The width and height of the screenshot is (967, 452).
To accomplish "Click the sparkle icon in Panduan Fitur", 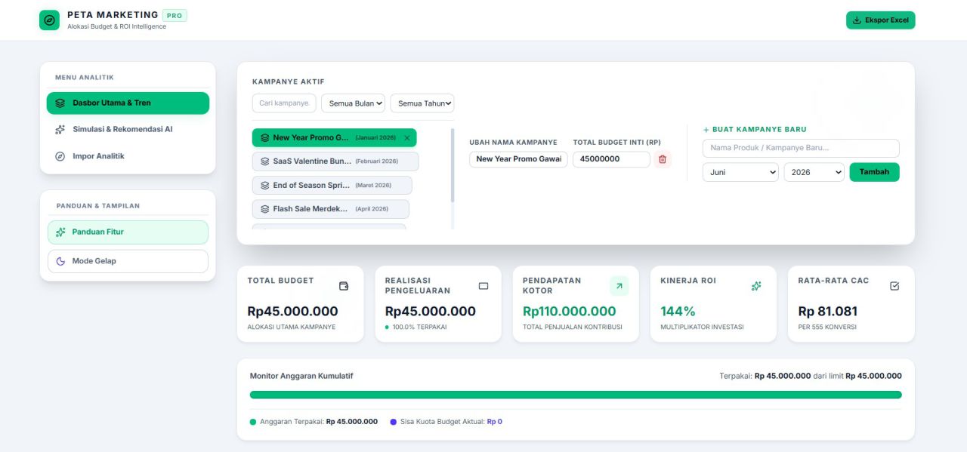I will point(61,232).
